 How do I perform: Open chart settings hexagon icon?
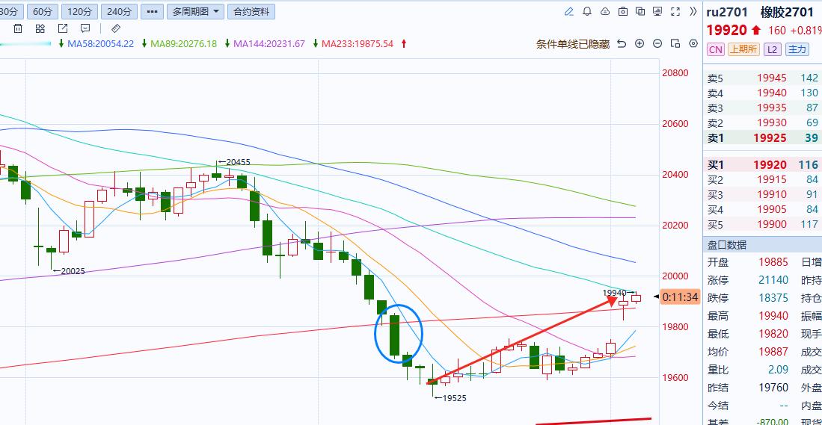pos(693,44)
